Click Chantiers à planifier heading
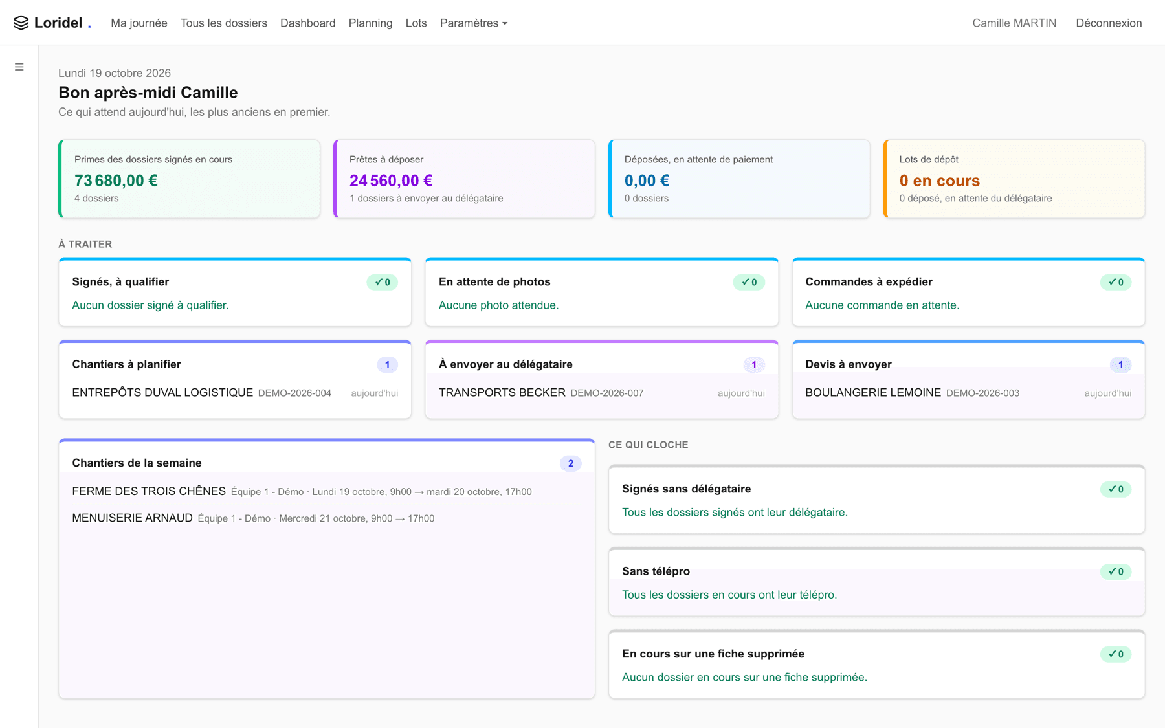 coord(126,364)
